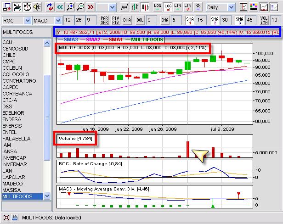Select ENDESA in the stock list
283x224 pixels.
pyautogui.click(x=23, y=119)
